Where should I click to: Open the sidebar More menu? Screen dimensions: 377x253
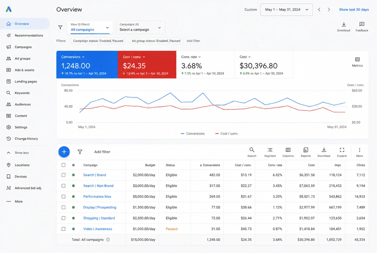pyautogui.click(x=15, y=202)
